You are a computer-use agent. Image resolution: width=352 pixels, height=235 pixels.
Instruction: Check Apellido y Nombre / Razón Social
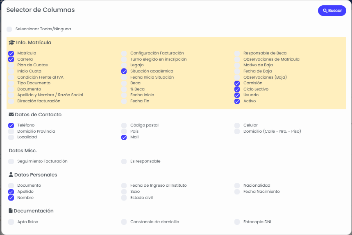(x=11, y=95)
